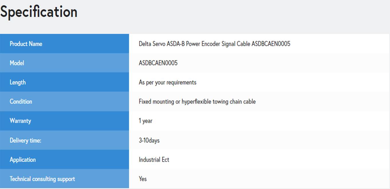The height and width of the screenshot is (189, 390).
Task: Click the '3-10days' delivery value
Action: [x=149, y=140]
